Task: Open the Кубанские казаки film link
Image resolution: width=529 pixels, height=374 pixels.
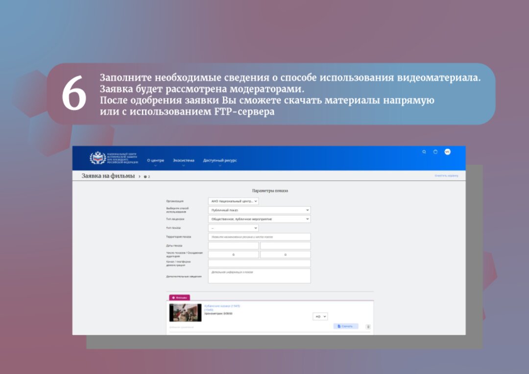Action: click(x=222, y=306)
